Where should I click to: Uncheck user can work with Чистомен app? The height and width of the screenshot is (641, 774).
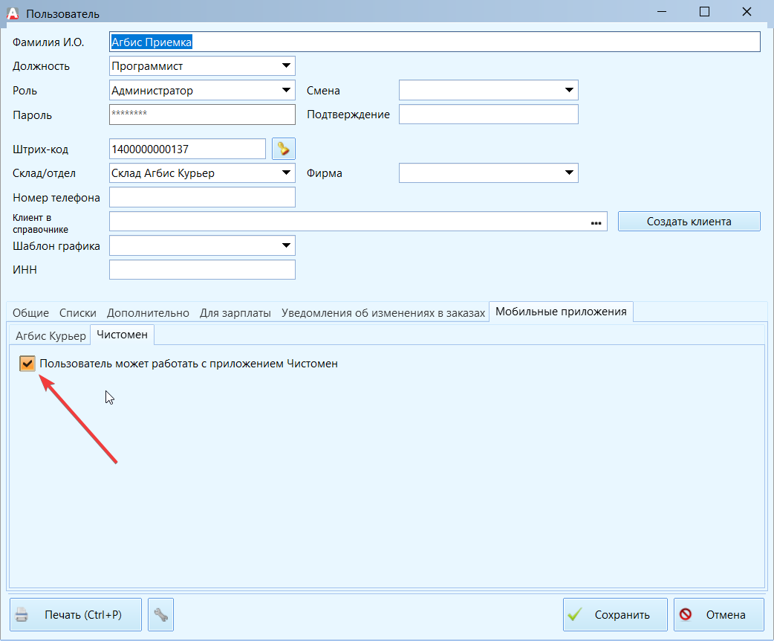27,364
